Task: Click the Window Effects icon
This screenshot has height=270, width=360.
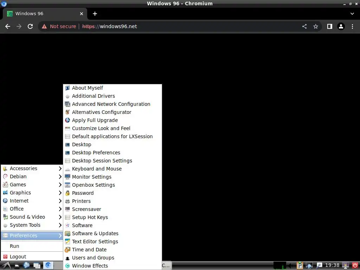Action: click(67, 266)
